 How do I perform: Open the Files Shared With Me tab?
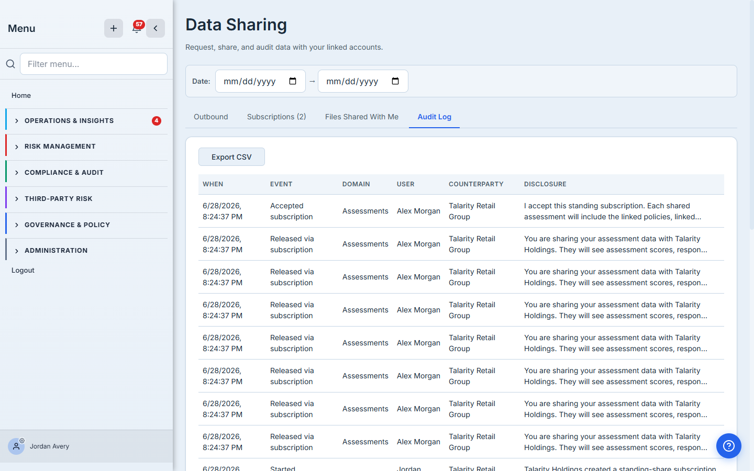[362, 117]
